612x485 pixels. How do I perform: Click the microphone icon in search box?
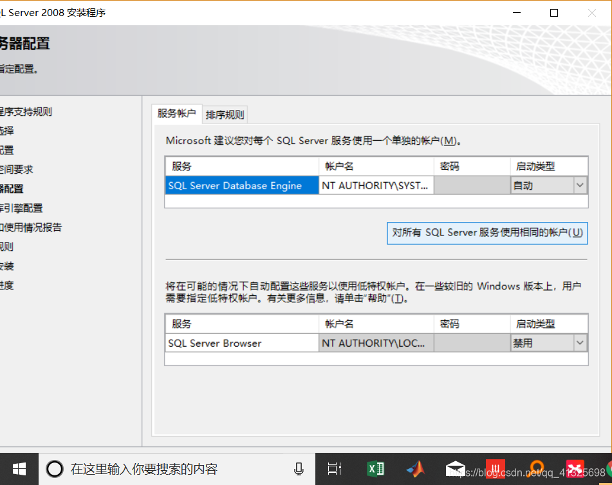(x=299, y=469)
